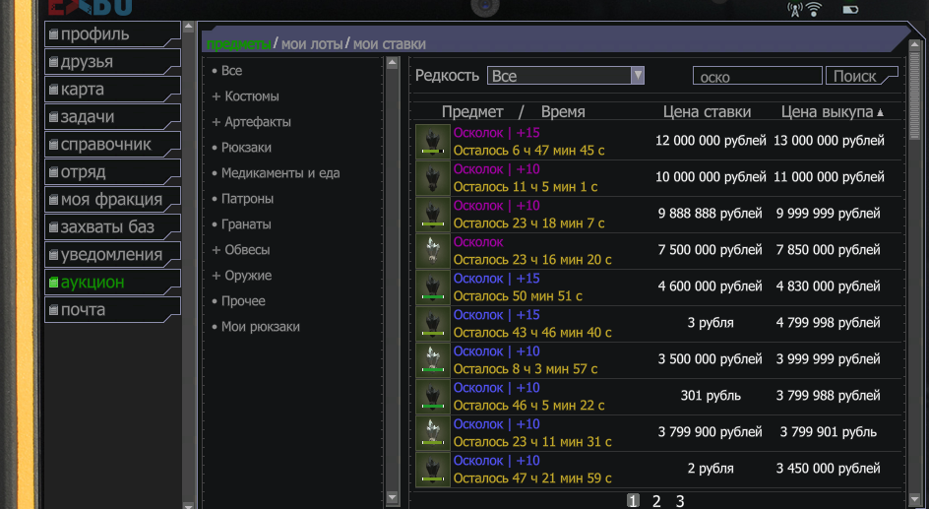The image size is (929, 509).
Task: Click item icon for 4 830 000 lot
Action: click(433, 287)
